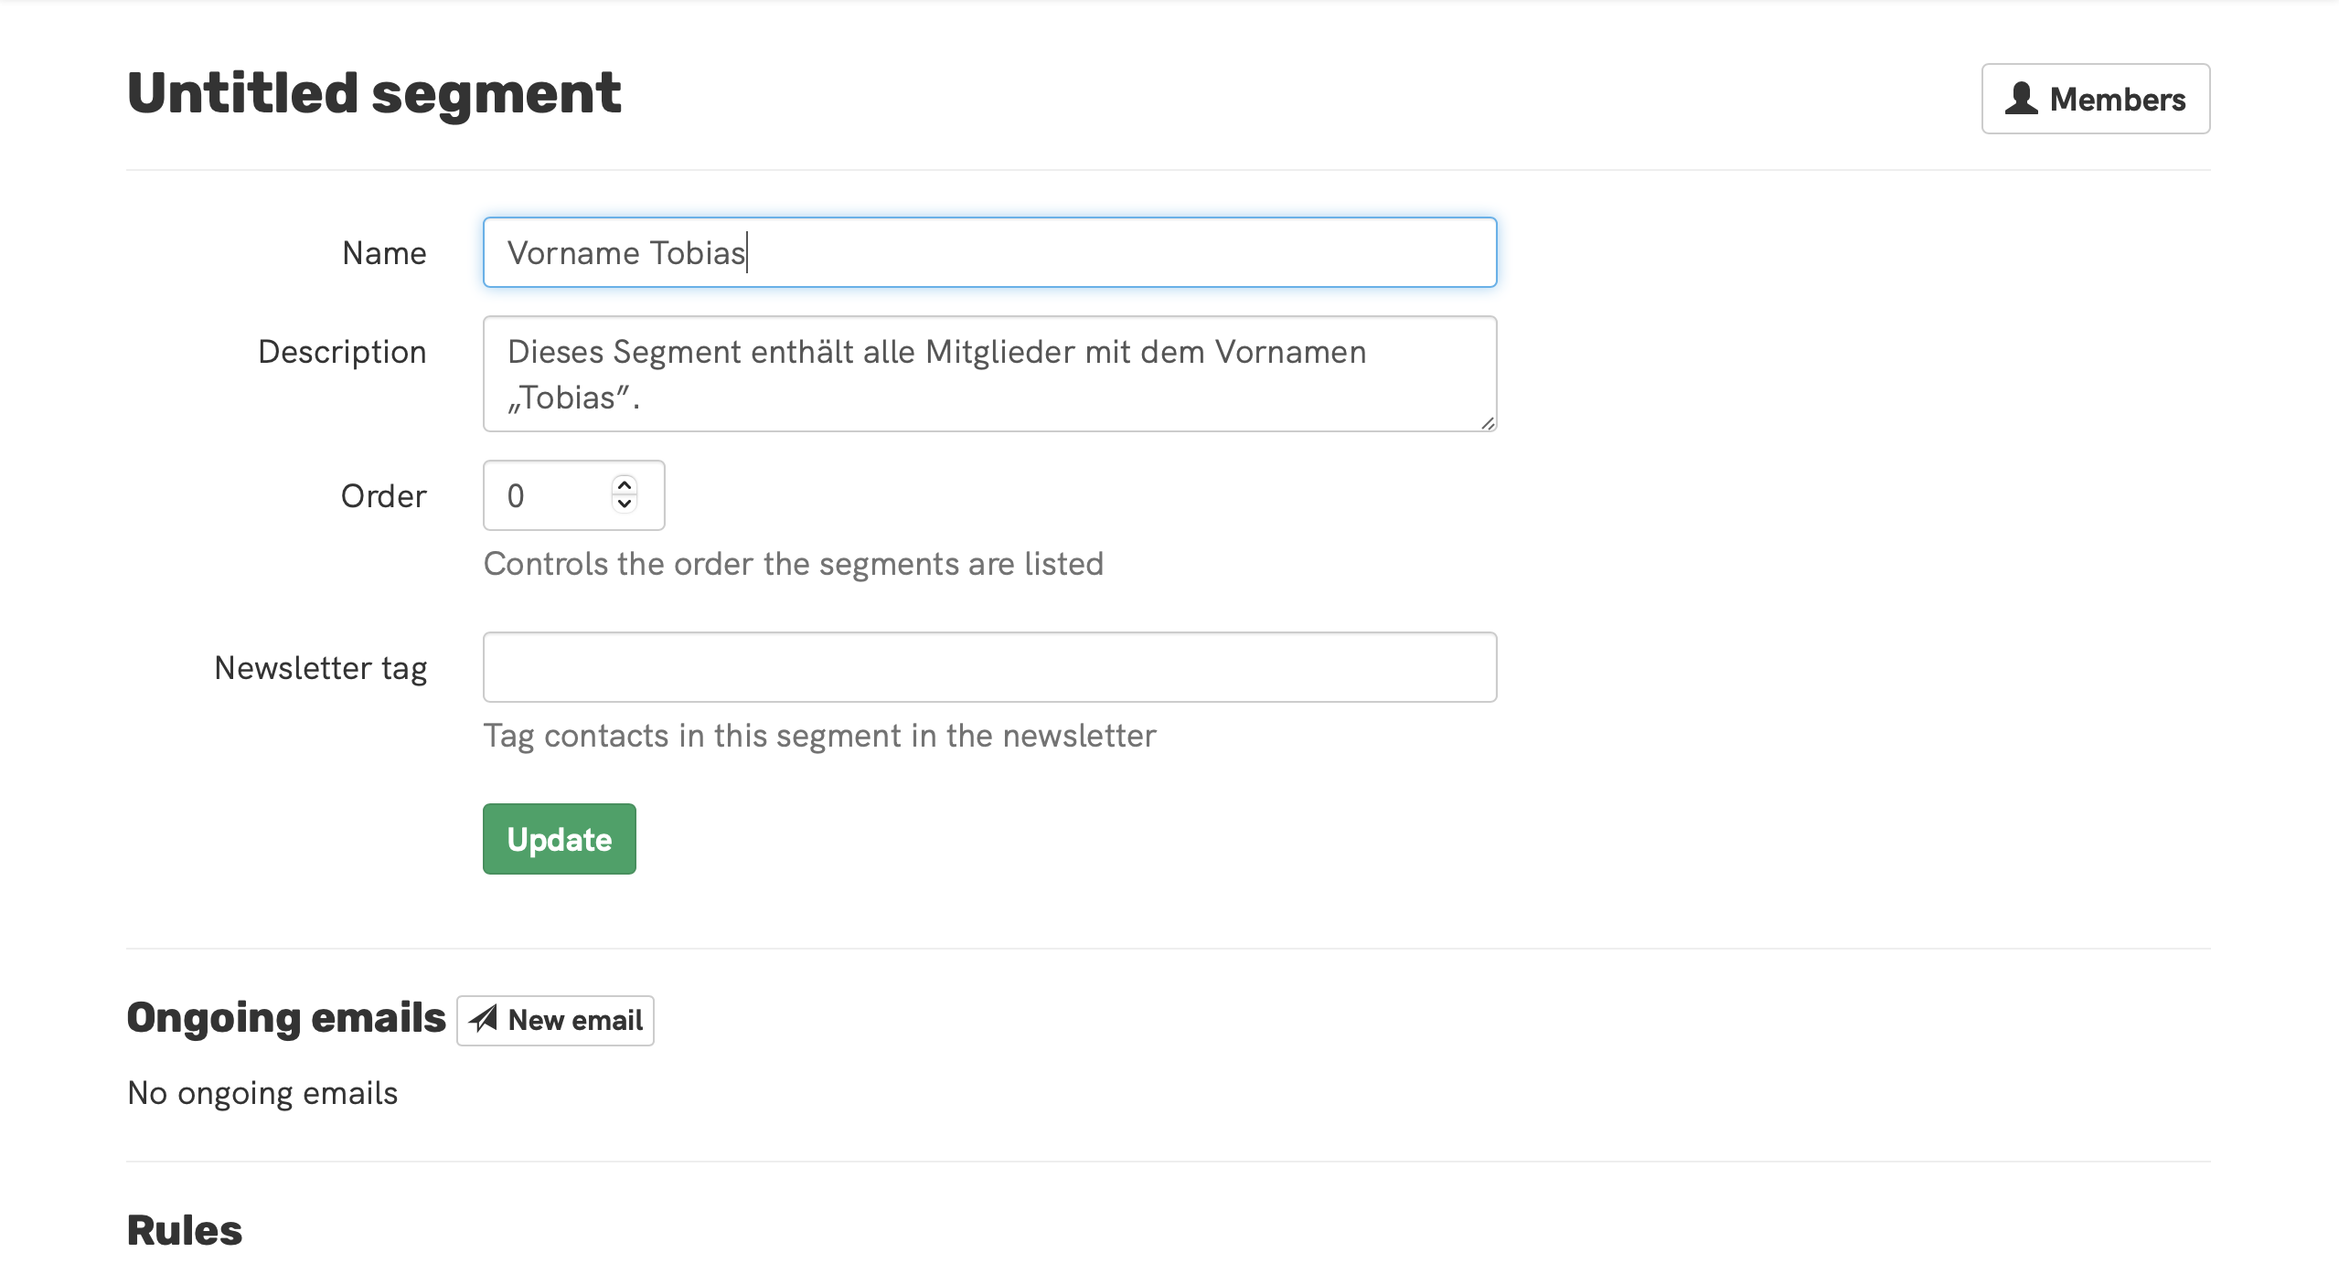Click the Order field label
The height and width of the screenshot is (1263, 2339).
coord(383,496)
